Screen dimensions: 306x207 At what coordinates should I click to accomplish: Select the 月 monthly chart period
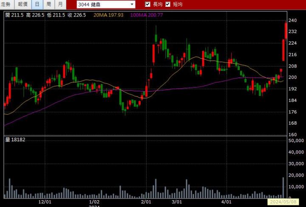click(x=60, y=4)
